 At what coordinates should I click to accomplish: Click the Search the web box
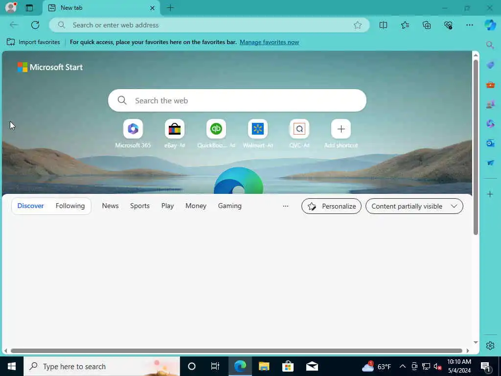tap(237, 100)
